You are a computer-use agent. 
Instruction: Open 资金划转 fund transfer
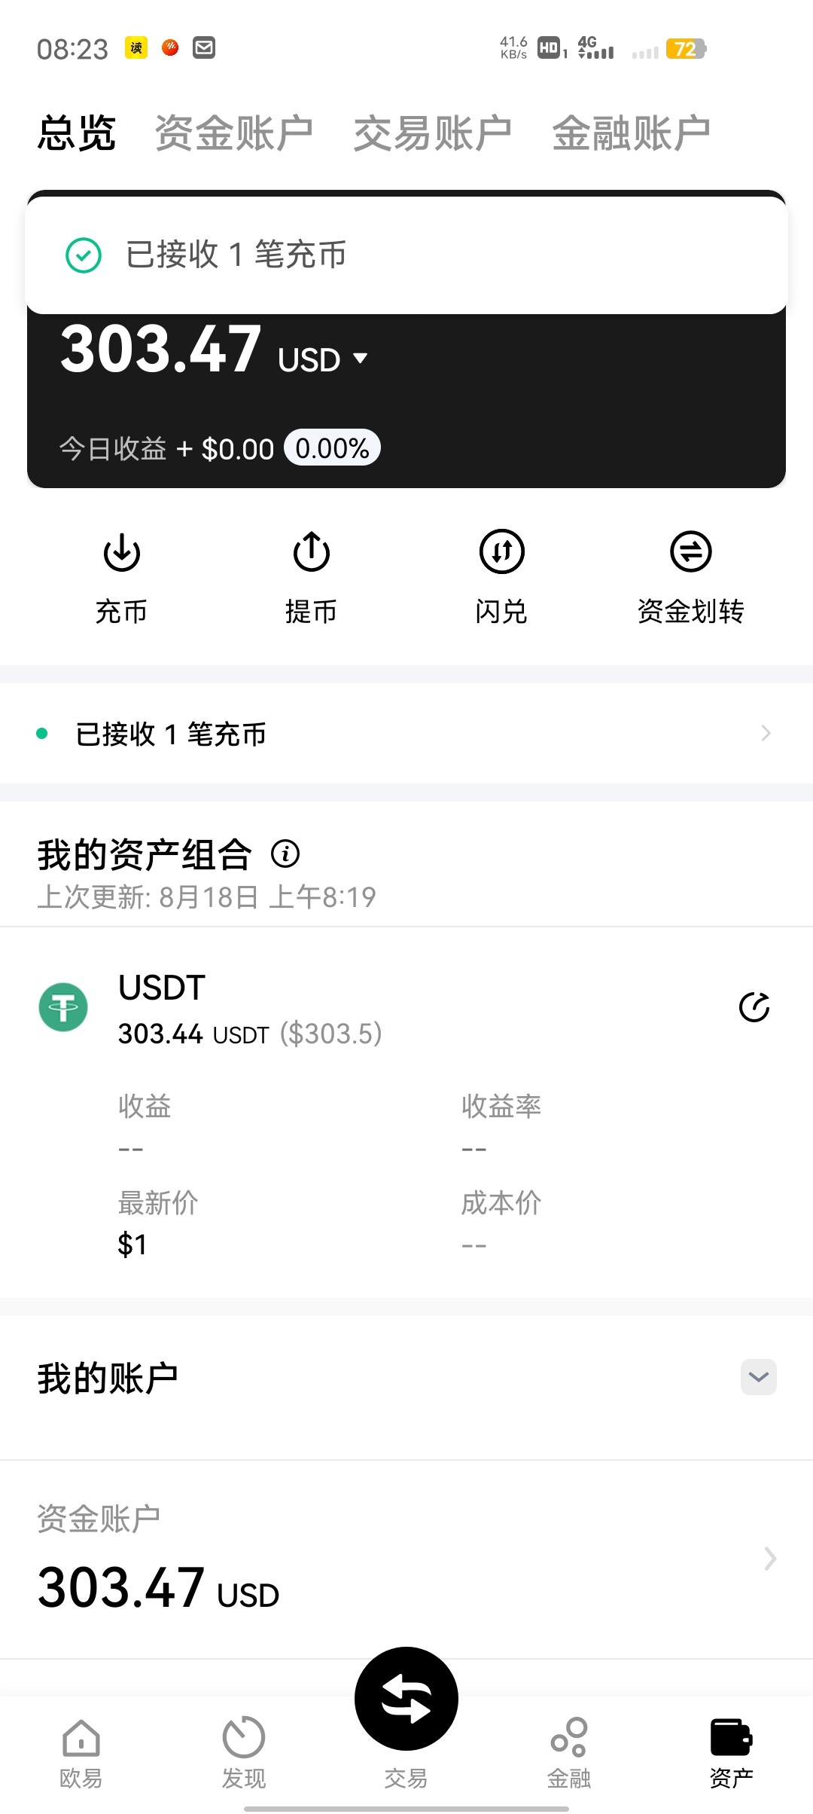(690, 553)
